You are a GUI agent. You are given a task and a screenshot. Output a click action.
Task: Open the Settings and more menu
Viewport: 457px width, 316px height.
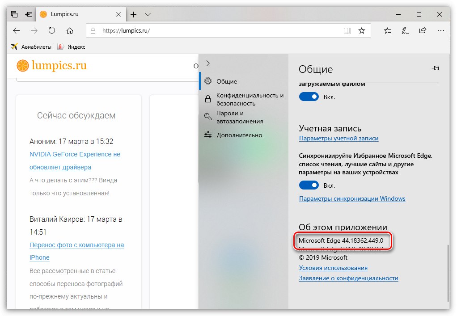pyautogui.click(x=441, y=30)
